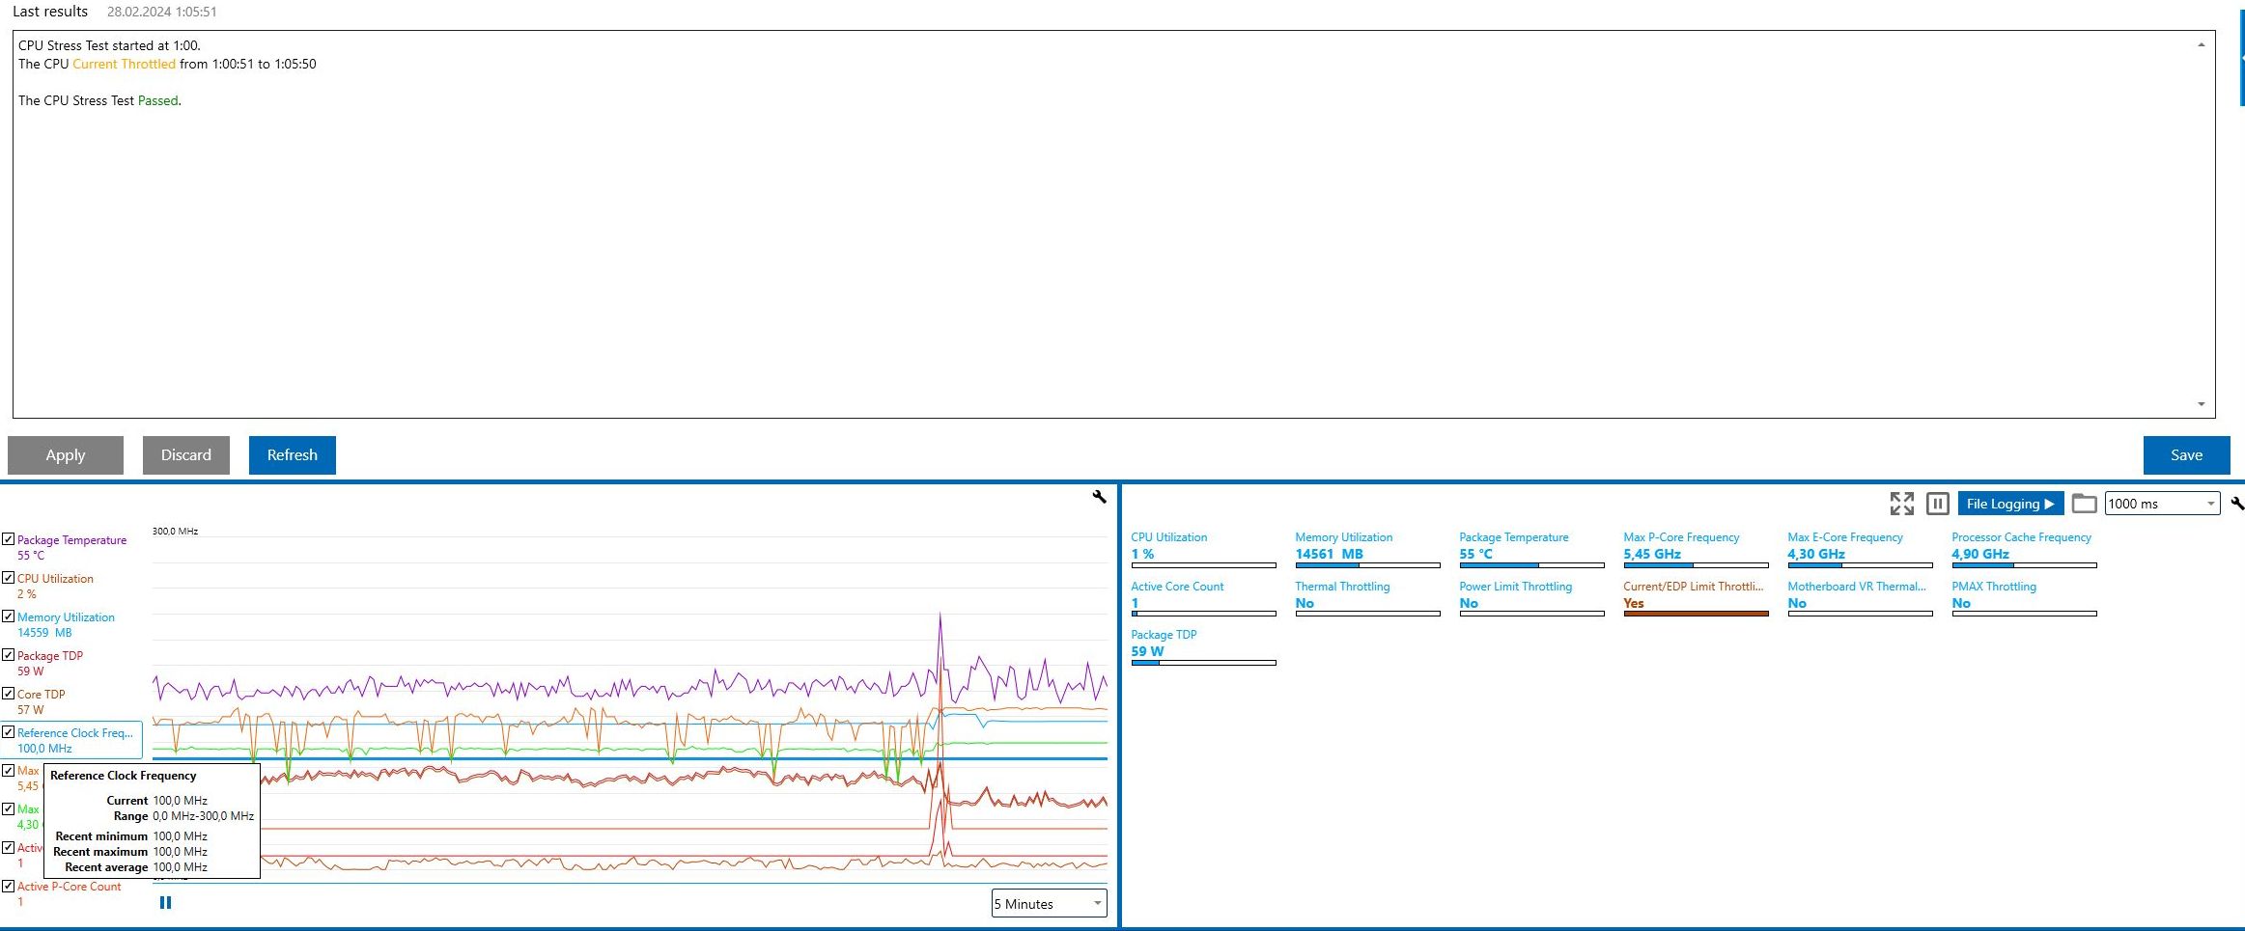
Task: Click the 59 W value in graph legend
Action: 31,671
